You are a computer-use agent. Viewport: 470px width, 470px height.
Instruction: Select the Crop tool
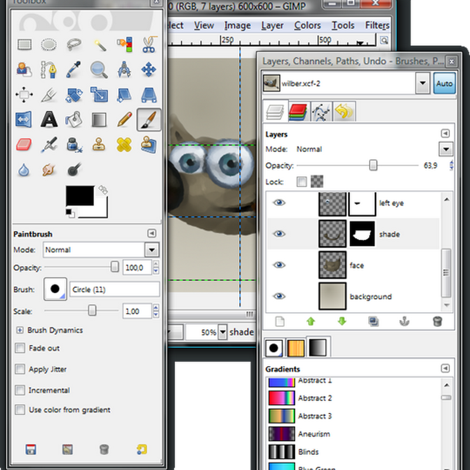click(49, 95)
